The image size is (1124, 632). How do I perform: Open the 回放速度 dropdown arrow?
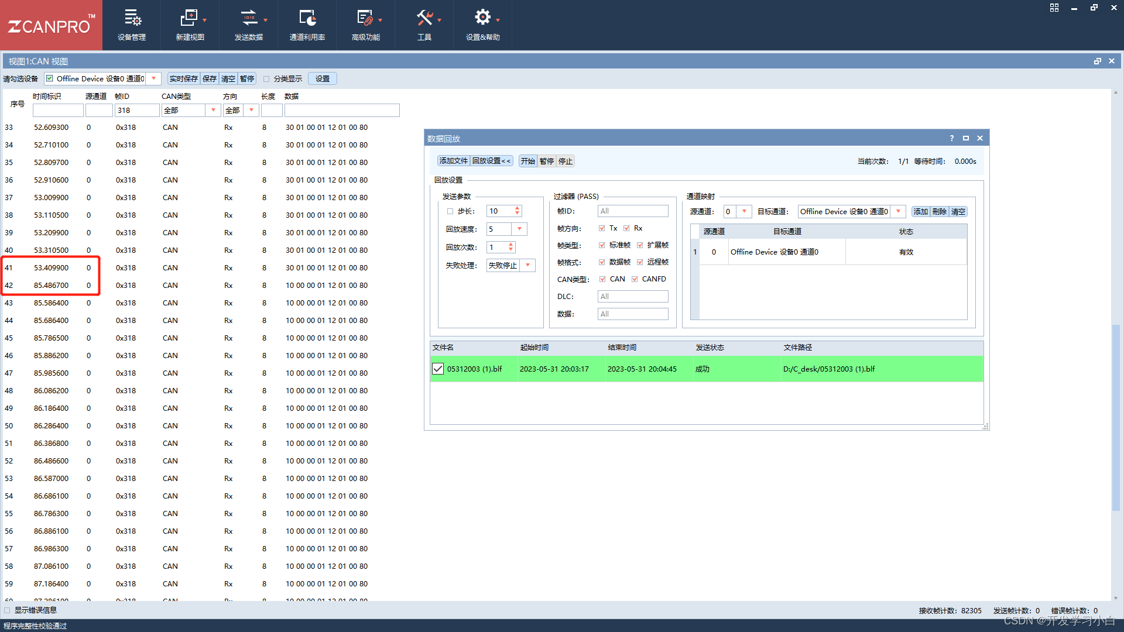click(x=519, y=229)
